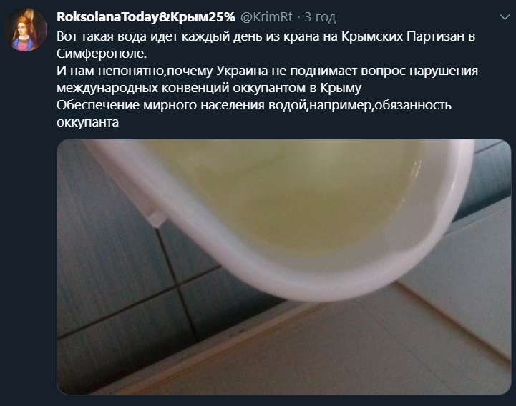Click the line starting 'Обеспечение мирного населения'
This screenshot has height=406, width=516.
coord(254,105)
